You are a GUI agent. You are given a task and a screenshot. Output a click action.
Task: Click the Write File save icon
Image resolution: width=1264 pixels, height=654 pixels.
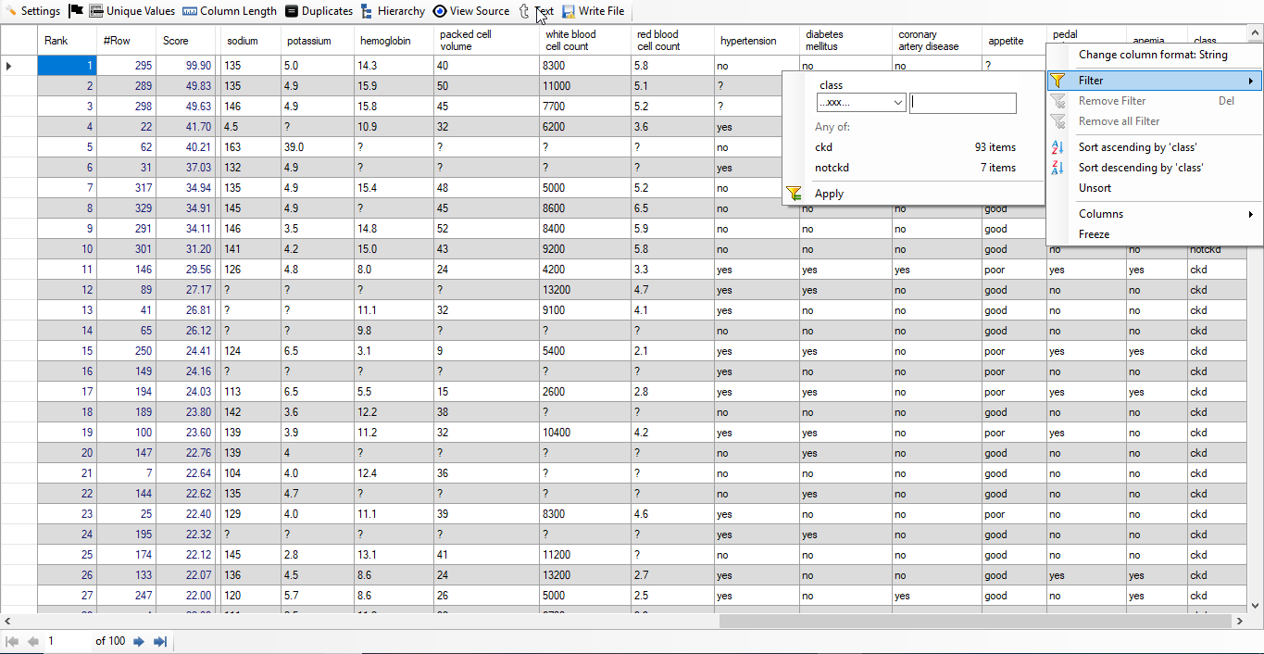click(x=569, y=12)
